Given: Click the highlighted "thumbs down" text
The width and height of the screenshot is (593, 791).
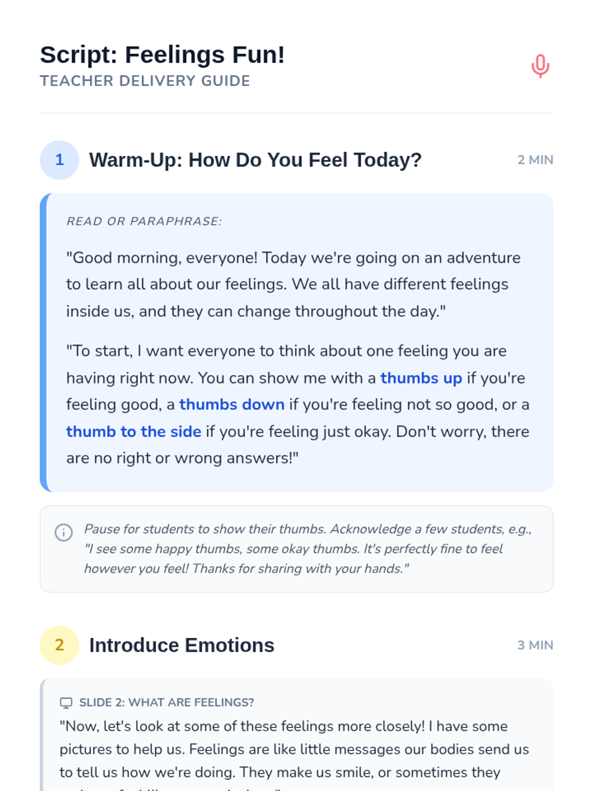Looking at the screenshot, I should point(232,404).
